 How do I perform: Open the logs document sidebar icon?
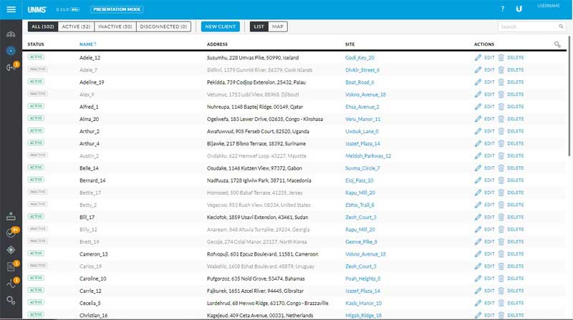coord(11,266)
